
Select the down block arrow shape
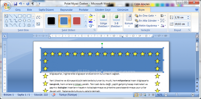tap(25, 21)
